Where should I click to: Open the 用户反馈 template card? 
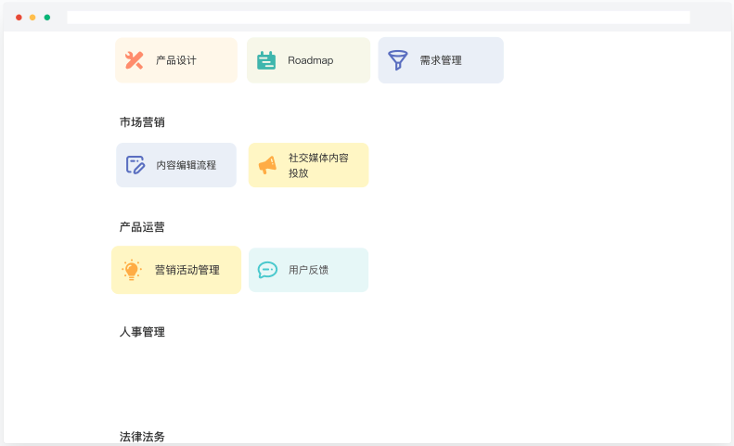(308, 270)
